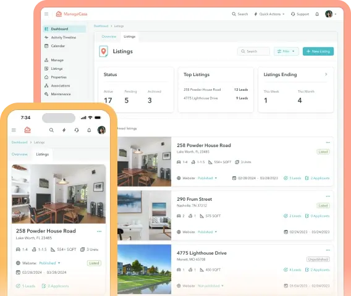Click the ManageCasa logo in desktop header
This screenshot has height=296, width=351.
72,14
